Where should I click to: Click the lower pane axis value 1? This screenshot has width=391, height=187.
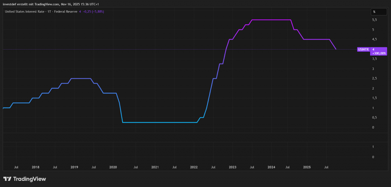tap(373, 147)
